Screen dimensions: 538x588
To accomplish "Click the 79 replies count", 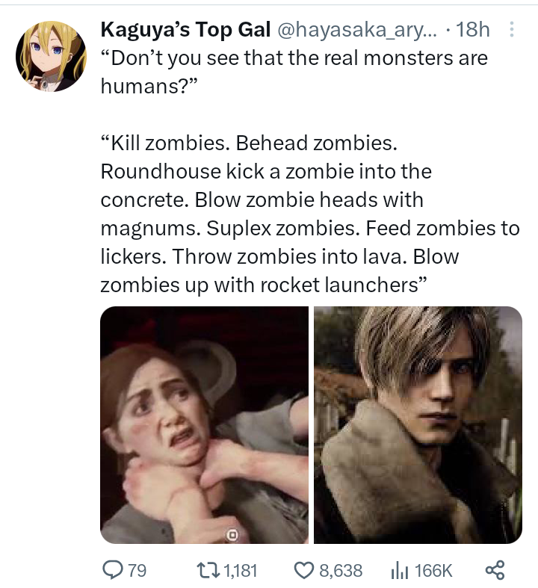I will (137, 571).
